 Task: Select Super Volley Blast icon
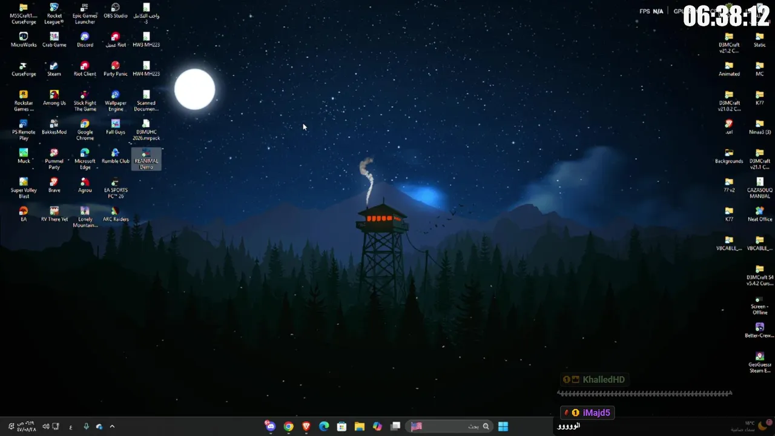click(x=24, y=188)
